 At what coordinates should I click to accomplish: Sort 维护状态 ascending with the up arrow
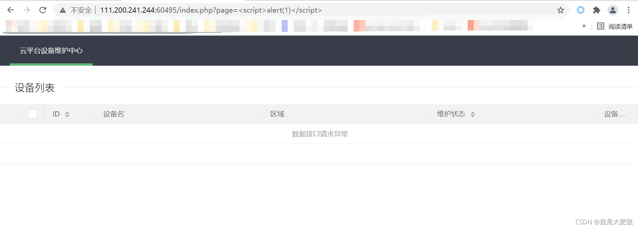pos(473,112)
